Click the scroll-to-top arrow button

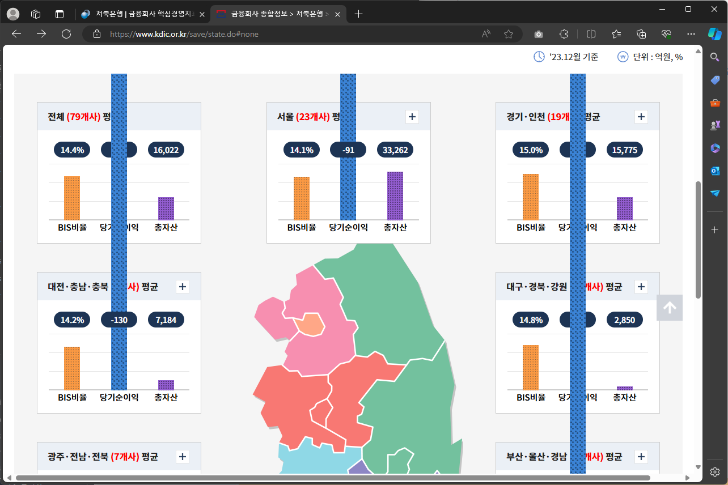[670, 308]
